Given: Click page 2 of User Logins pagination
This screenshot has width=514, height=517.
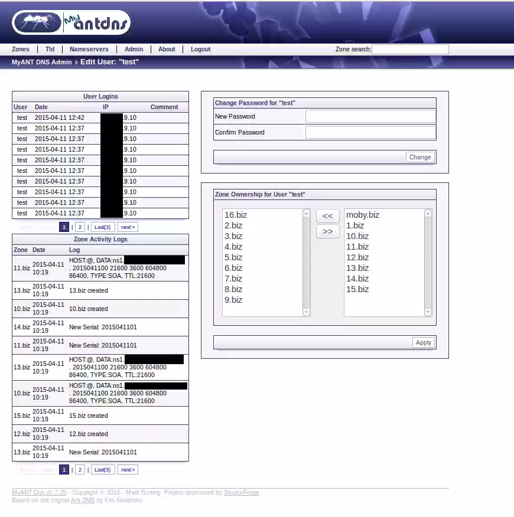Looking at the screenshot, I should point(80,227).
